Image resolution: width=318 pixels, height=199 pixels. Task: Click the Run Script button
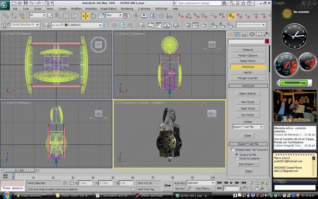248,115
